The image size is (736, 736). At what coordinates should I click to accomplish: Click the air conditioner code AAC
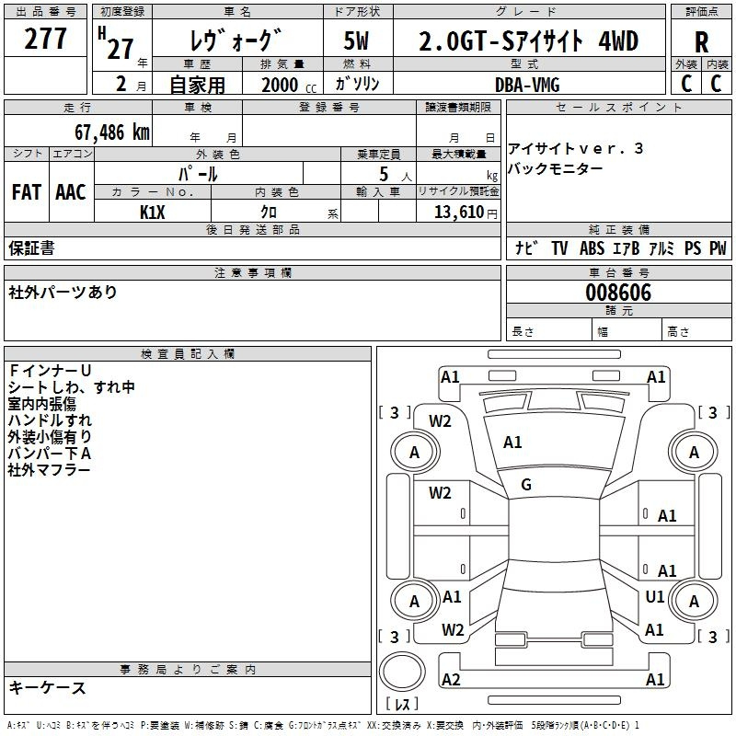(71, 192)
